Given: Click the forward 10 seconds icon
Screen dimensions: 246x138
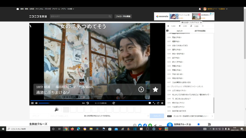Looking at the screenshot, I should [x=114, y=103].
